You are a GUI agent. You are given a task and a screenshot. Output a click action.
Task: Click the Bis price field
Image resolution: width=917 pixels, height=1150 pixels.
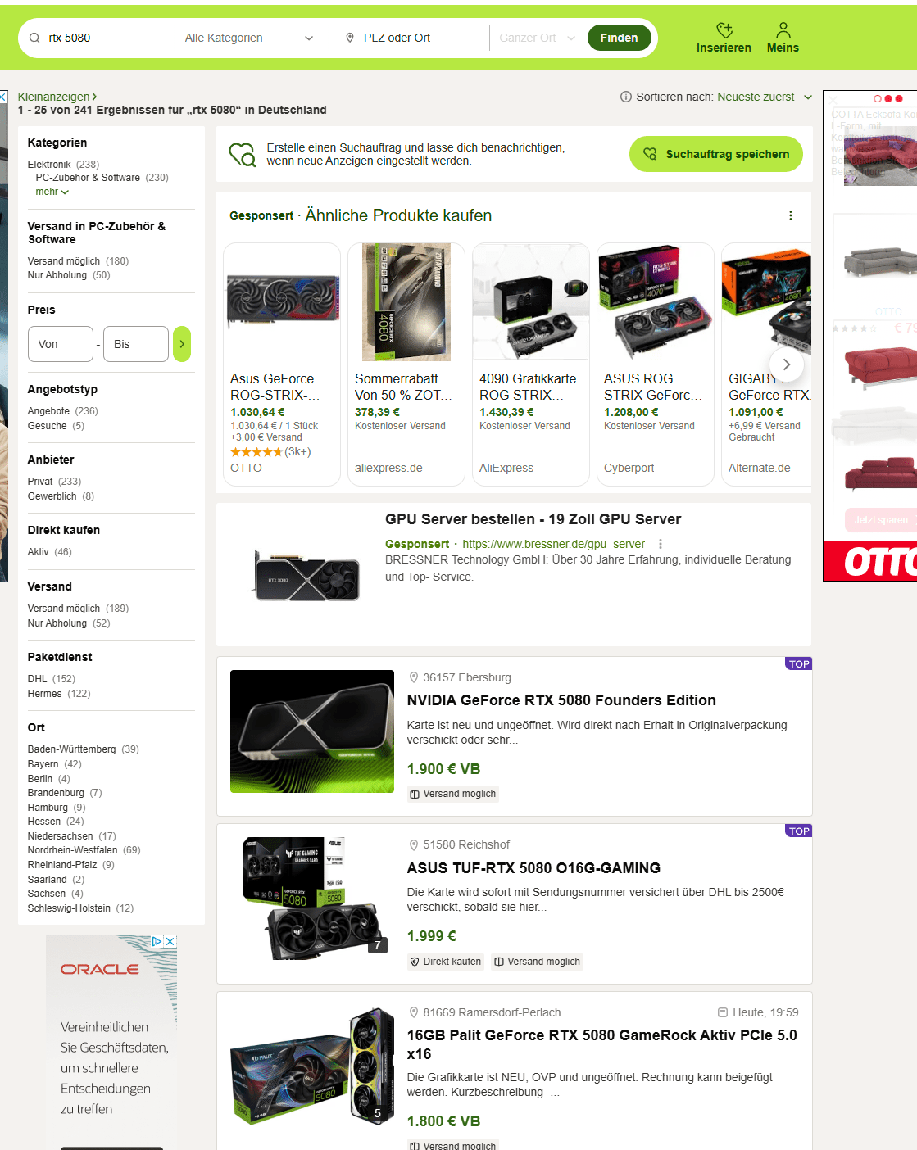(135, 344)
